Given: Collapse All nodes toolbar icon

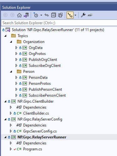Looking at the screenshot, I should [53, 15].
